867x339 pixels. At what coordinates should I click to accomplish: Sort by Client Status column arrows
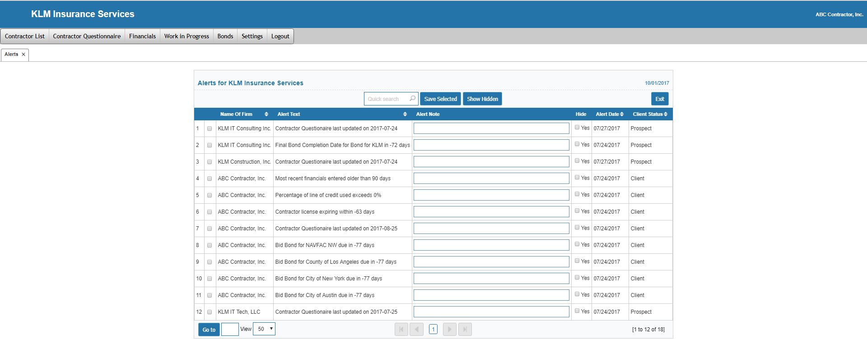[x=666, y=115]
